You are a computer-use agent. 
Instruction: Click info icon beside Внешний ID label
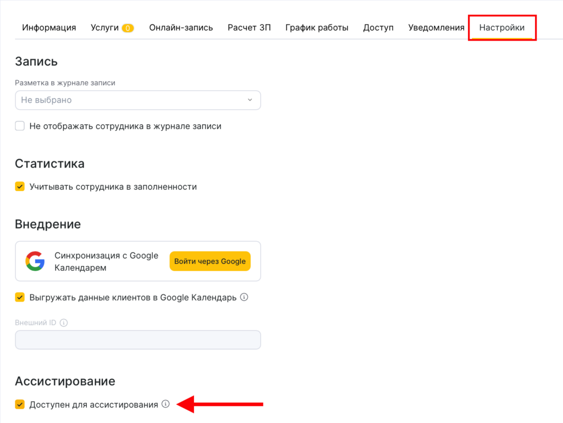[63, 322]
